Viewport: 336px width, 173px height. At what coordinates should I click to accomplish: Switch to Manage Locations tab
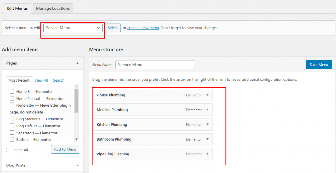[x=53, y=8]
